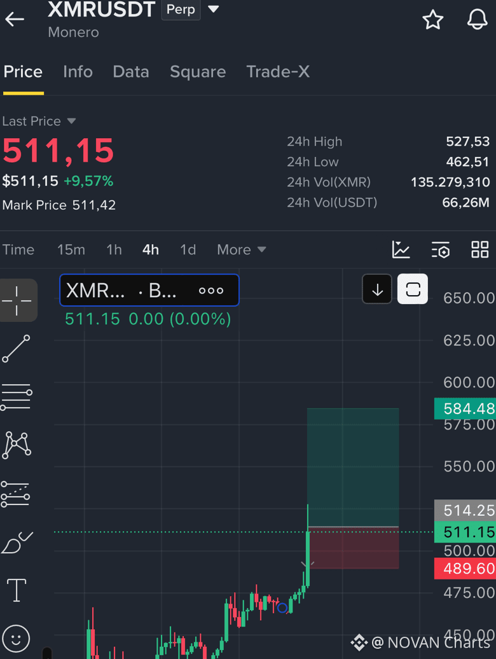Expand the XMRUSDT Perp pair dropdown arrow
Screen dimensions: 496x659
(x=214, y=10)
